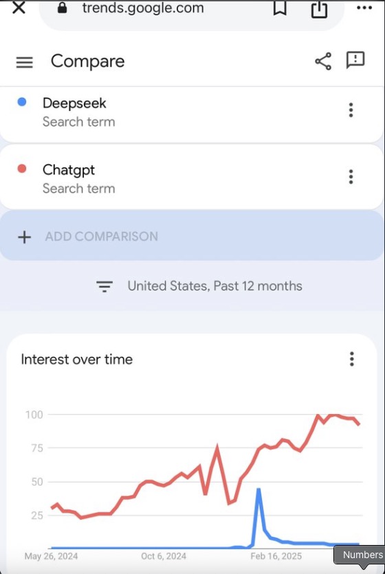Open the hamburger navigation menu
Image resolution: width=385 pixels, height=574 pixels.
(x=25, y=62)
